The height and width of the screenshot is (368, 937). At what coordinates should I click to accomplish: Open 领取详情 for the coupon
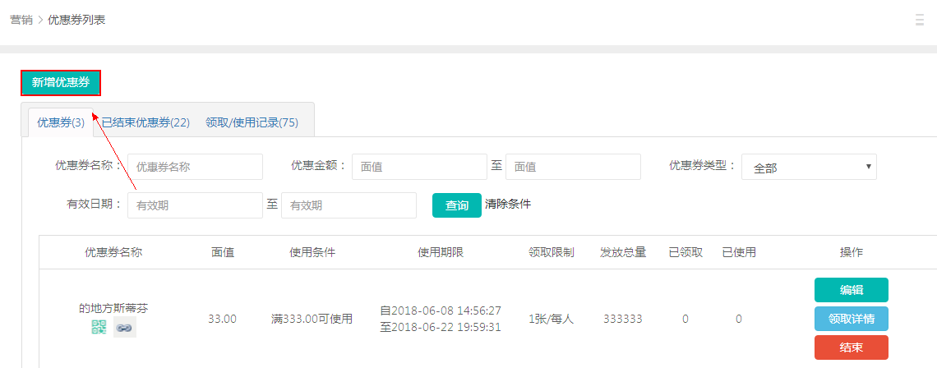click(x=851, y=319)
